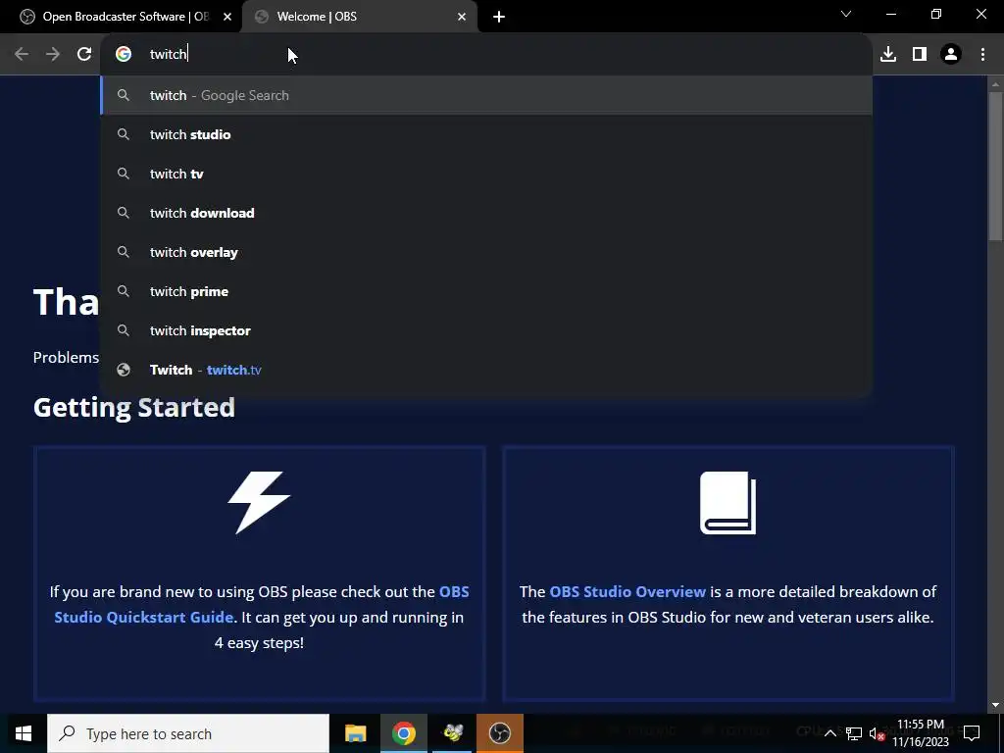Open the Windows Start menu
Screen dimensions: 1004x753
pos(24,733)
